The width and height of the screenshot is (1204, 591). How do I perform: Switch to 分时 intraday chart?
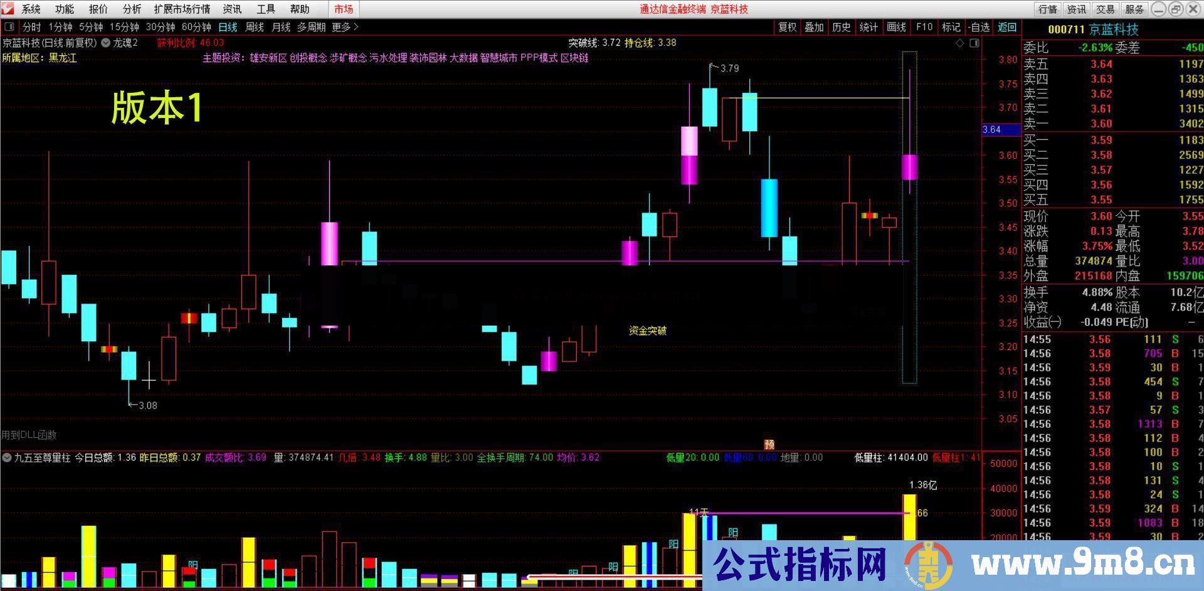pyautogui.click(x=31, y=27)
